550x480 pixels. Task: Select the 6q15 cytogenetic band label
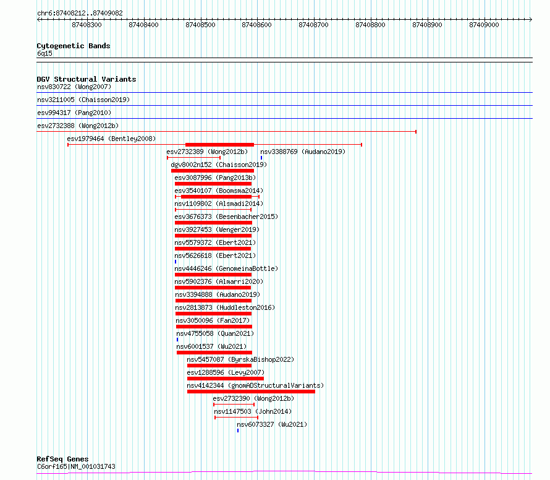(44, 53)
